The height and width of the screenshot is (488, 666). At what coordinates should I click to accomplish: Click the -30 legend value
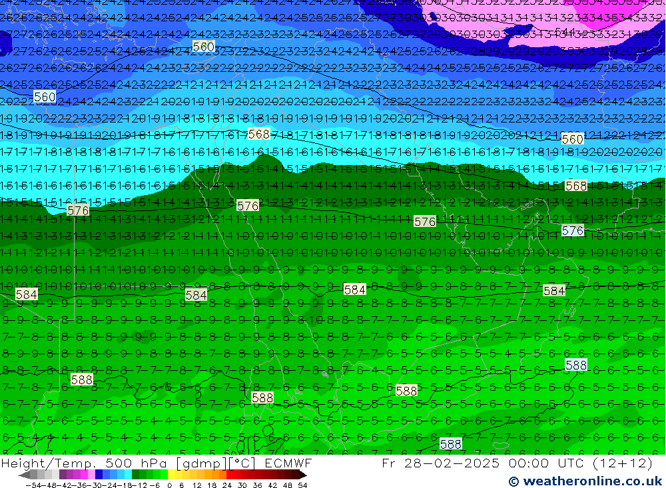point(95,485)
